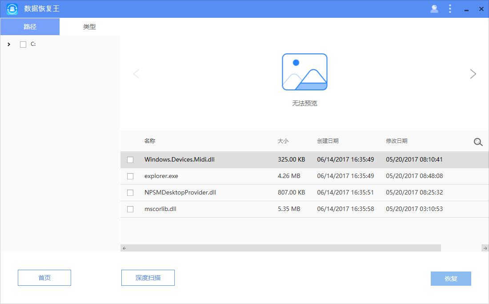Click the 325.00 KB size cell

[x=291, y=159]
